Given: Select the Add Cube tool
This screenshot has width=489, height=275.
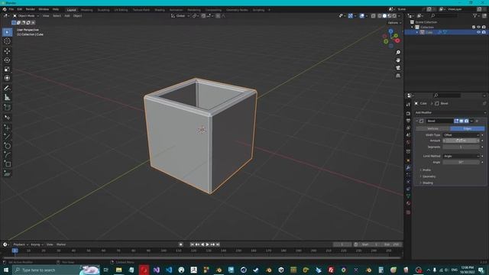Looking at the screenshot, I should coord(7,108).
